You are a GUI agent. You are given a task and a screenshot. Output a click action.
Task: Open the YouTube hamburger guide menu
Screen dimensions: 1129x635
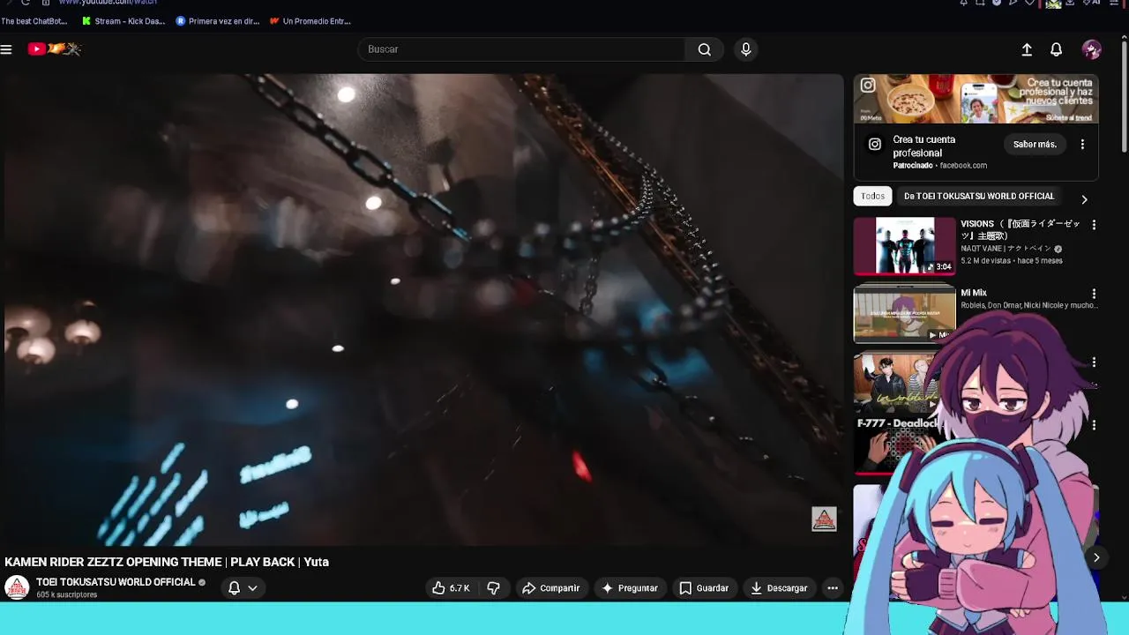click(6, 49)
